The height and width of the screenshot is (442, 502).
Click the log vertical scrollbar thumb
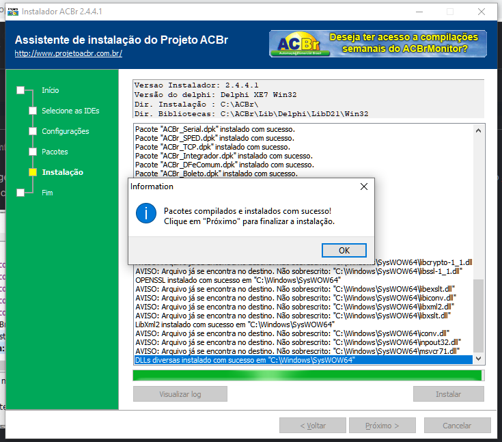[x=478, y=316]
